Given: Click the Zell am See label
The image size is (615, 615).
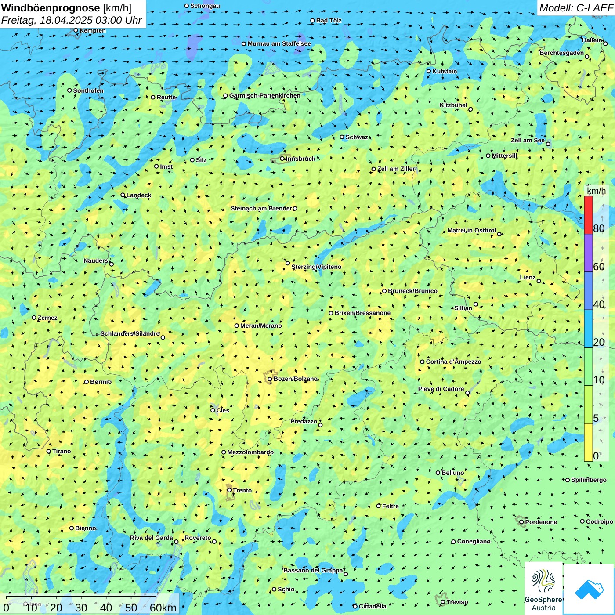Looking at the screenshot, I should (x=528, y=140).
